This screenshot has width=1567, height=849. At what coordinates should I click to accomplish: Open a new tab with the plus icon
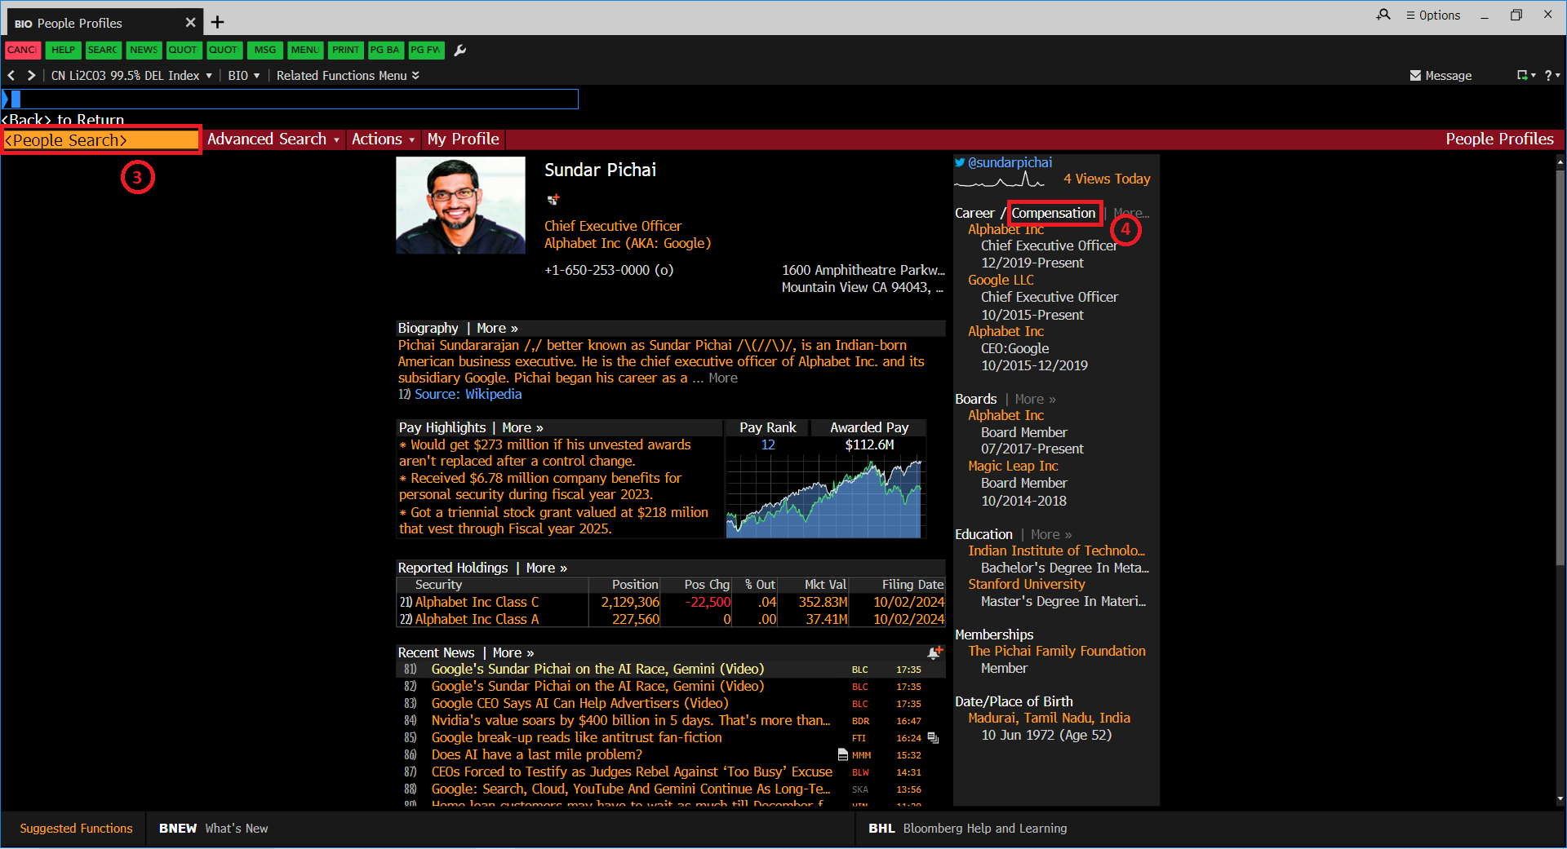point(217,23)
